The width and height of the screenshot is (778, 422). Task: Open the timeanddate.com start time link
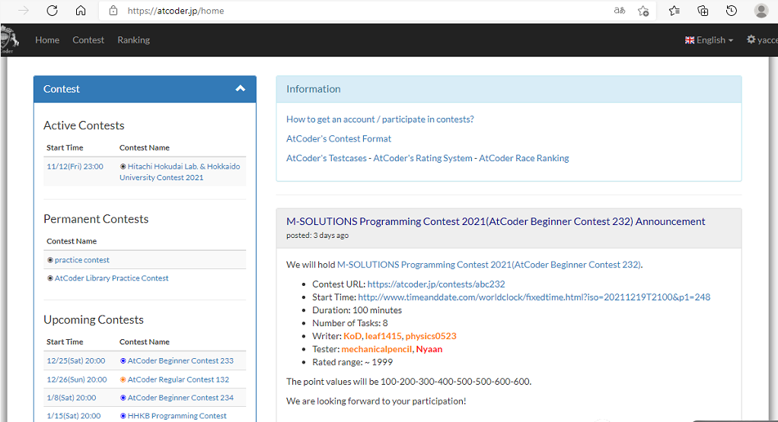click(534, 297)
